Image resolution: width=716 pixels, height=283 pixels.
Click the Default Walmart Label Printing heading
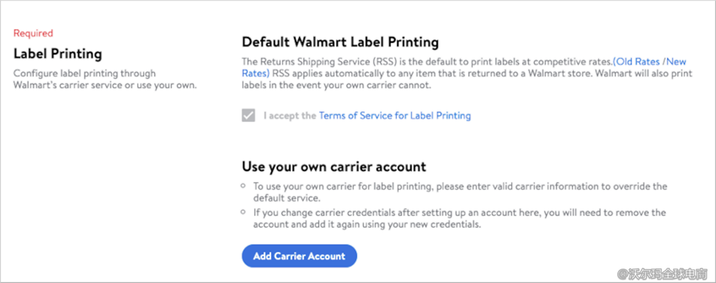pos(340,42)
